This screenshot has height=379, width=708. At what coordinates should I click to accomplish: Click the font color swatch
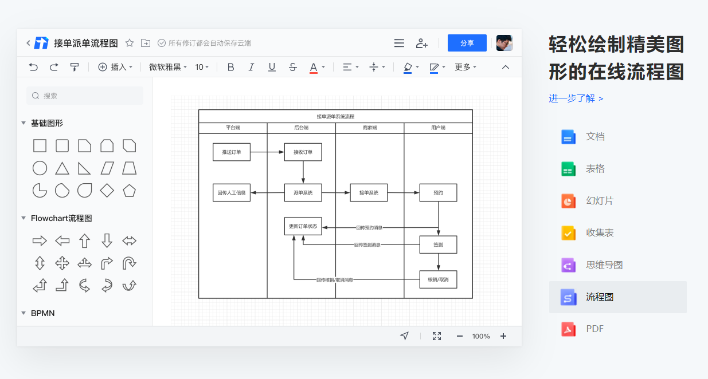[314, 67]
